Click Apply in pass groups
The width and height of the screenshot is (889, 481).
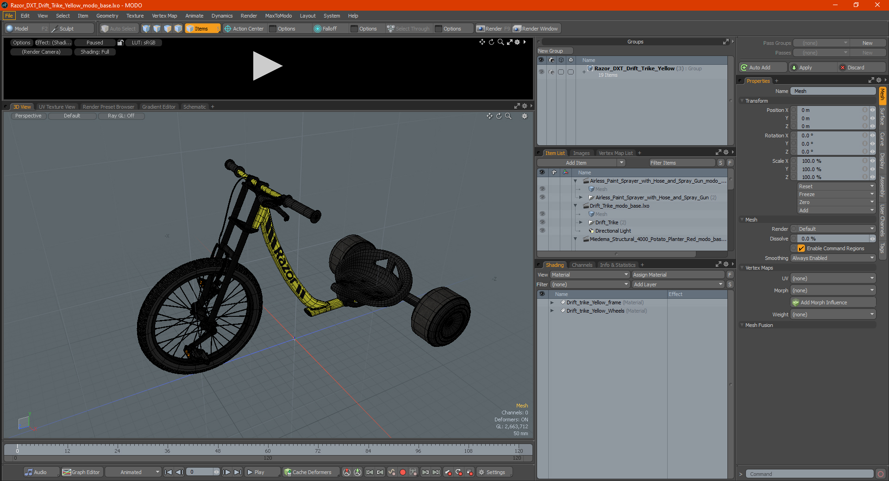pos(813,68)
